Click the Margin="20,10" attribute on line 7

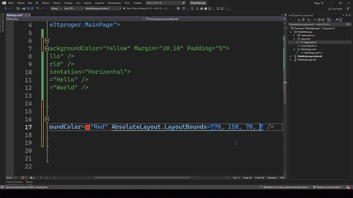click(x=159, y=48)
